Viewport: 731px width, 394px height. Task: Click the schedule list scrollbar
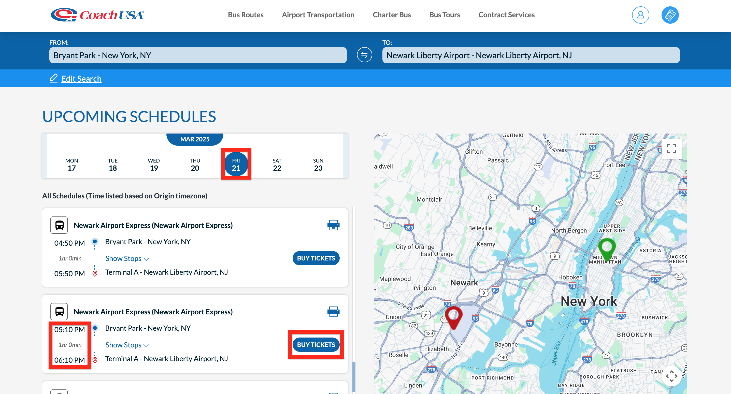click(x=354, y=376)
